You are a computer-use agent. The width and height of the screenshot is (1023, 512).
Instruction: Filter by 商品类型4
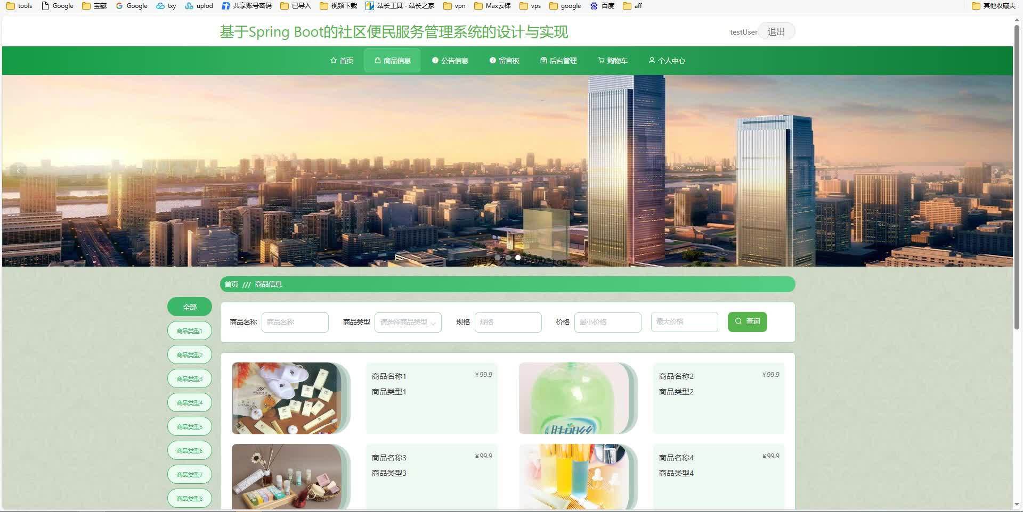pos(190,403)
